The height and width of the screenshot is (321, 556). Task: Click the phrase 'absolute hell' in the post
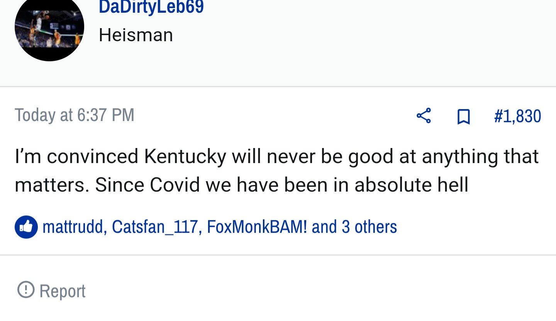coord(411,185)
